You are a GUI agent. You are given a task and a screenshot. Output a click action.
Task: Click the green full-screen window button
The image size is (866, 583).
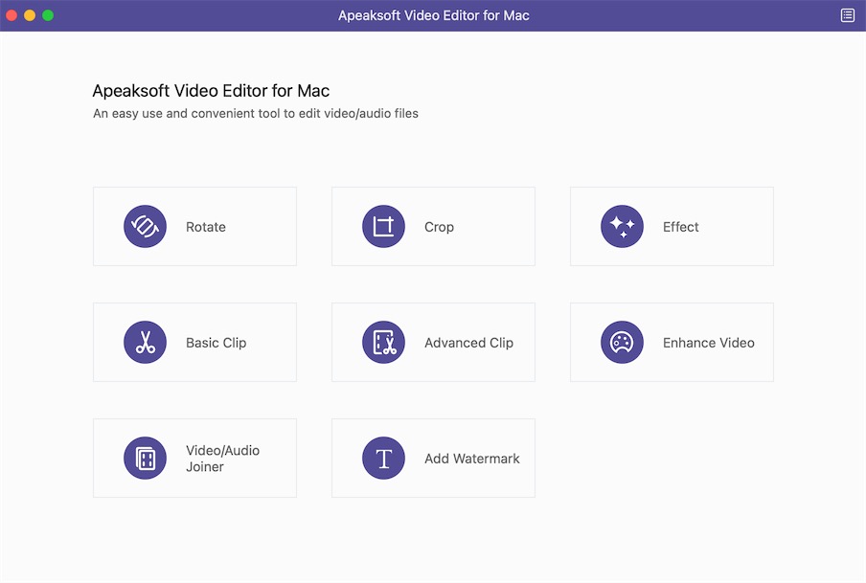(x=48, y=15)
